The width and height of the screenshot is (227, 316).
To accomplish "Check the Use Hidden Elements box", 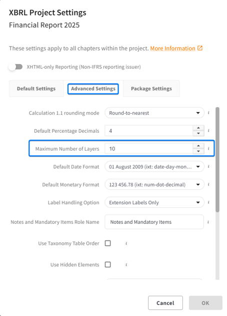I will (108, 264).
